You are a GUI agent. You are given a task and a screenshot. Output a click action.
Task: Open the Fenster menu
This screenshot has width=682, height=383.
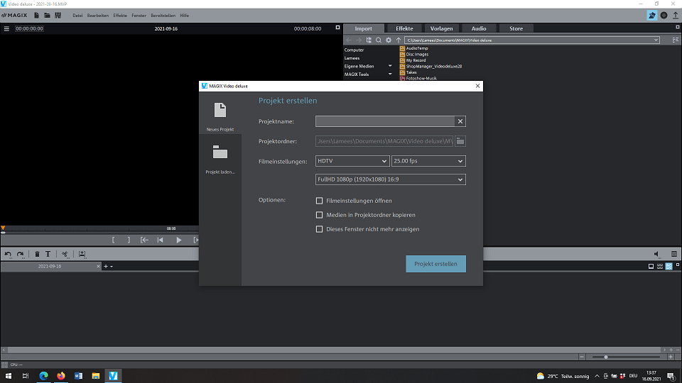point(139,16)
